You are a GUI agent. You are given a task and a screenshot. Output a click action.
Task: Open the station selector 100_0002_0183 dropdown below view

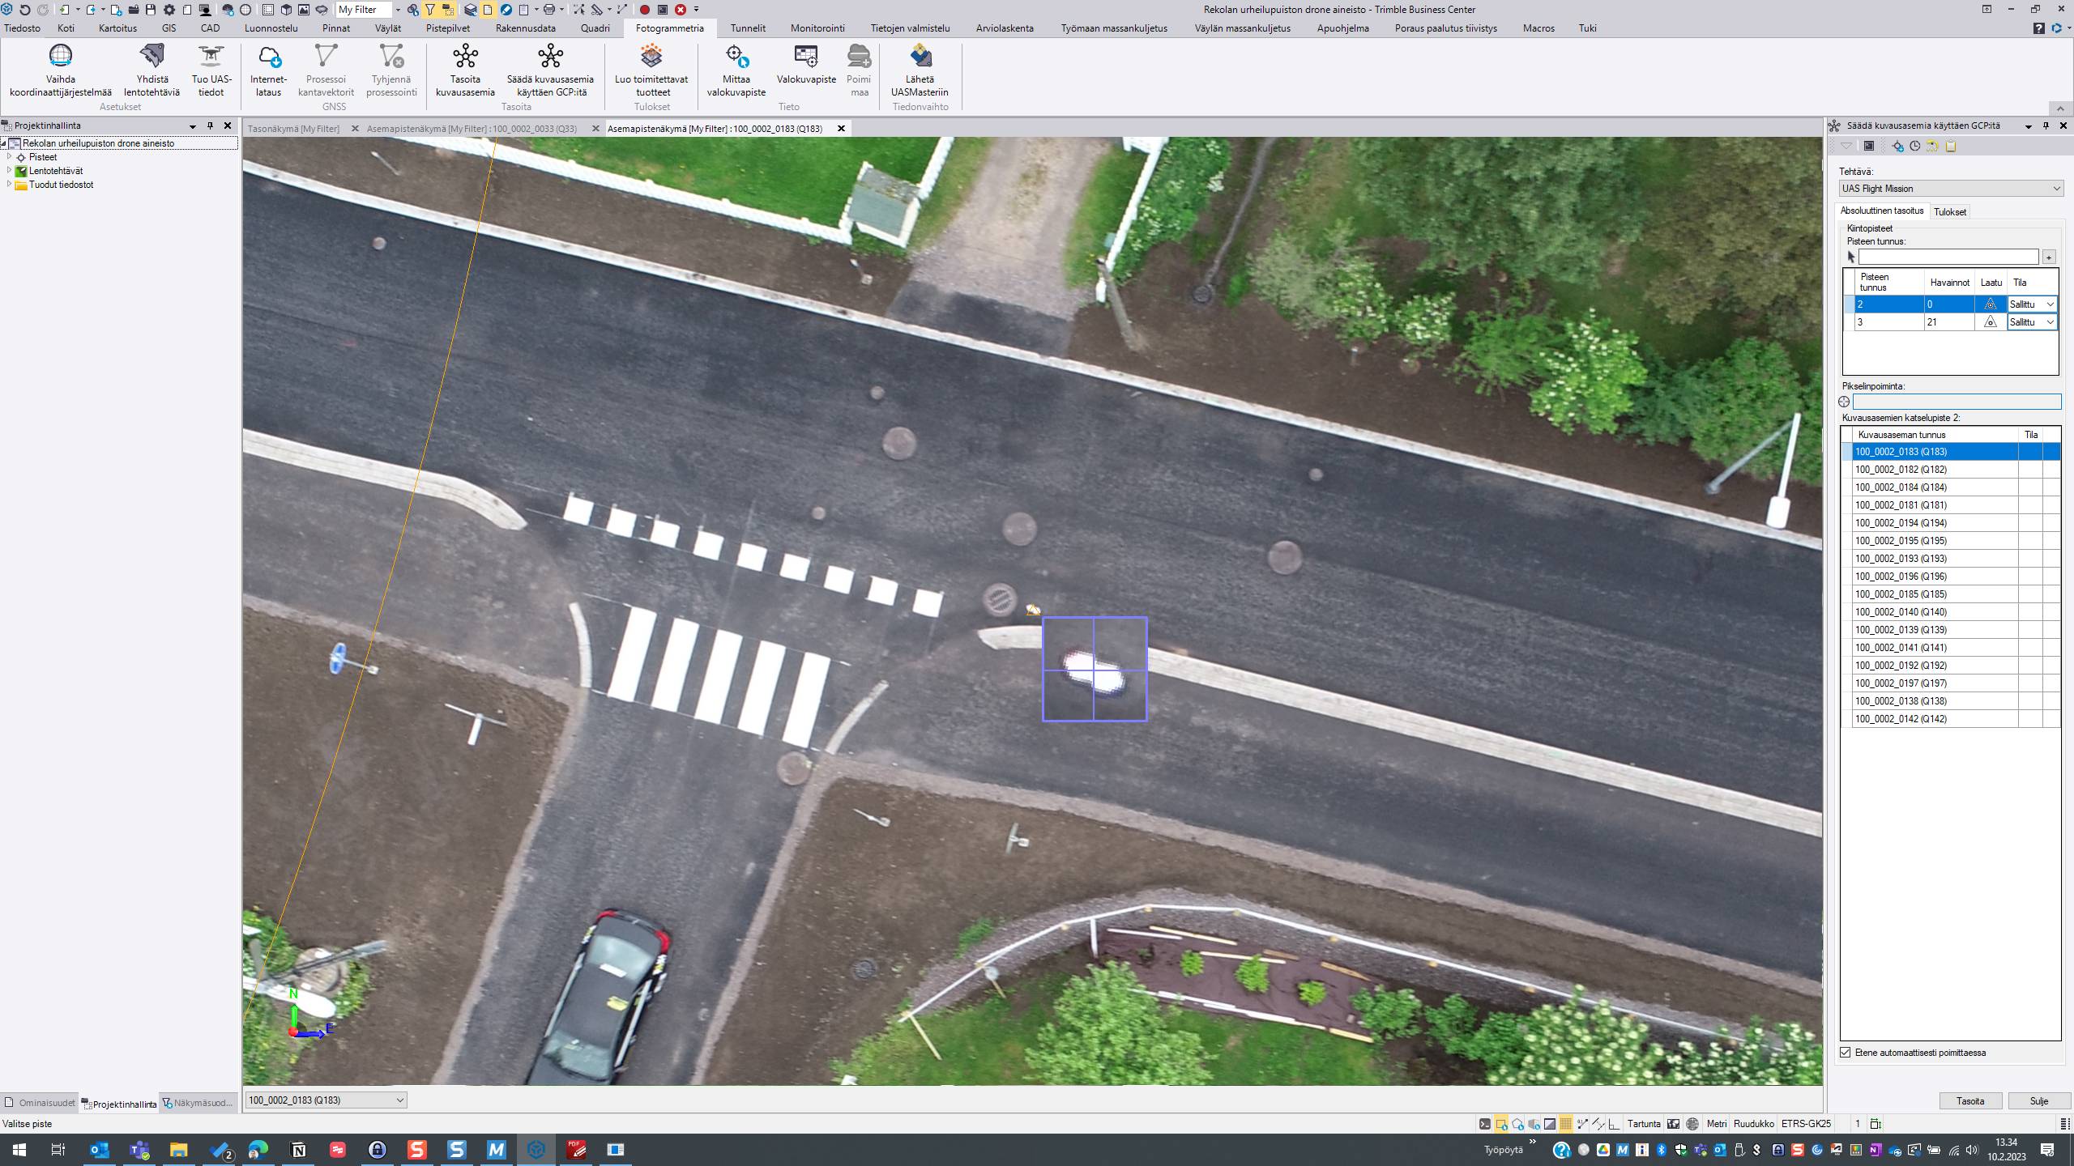point(326,1100)
